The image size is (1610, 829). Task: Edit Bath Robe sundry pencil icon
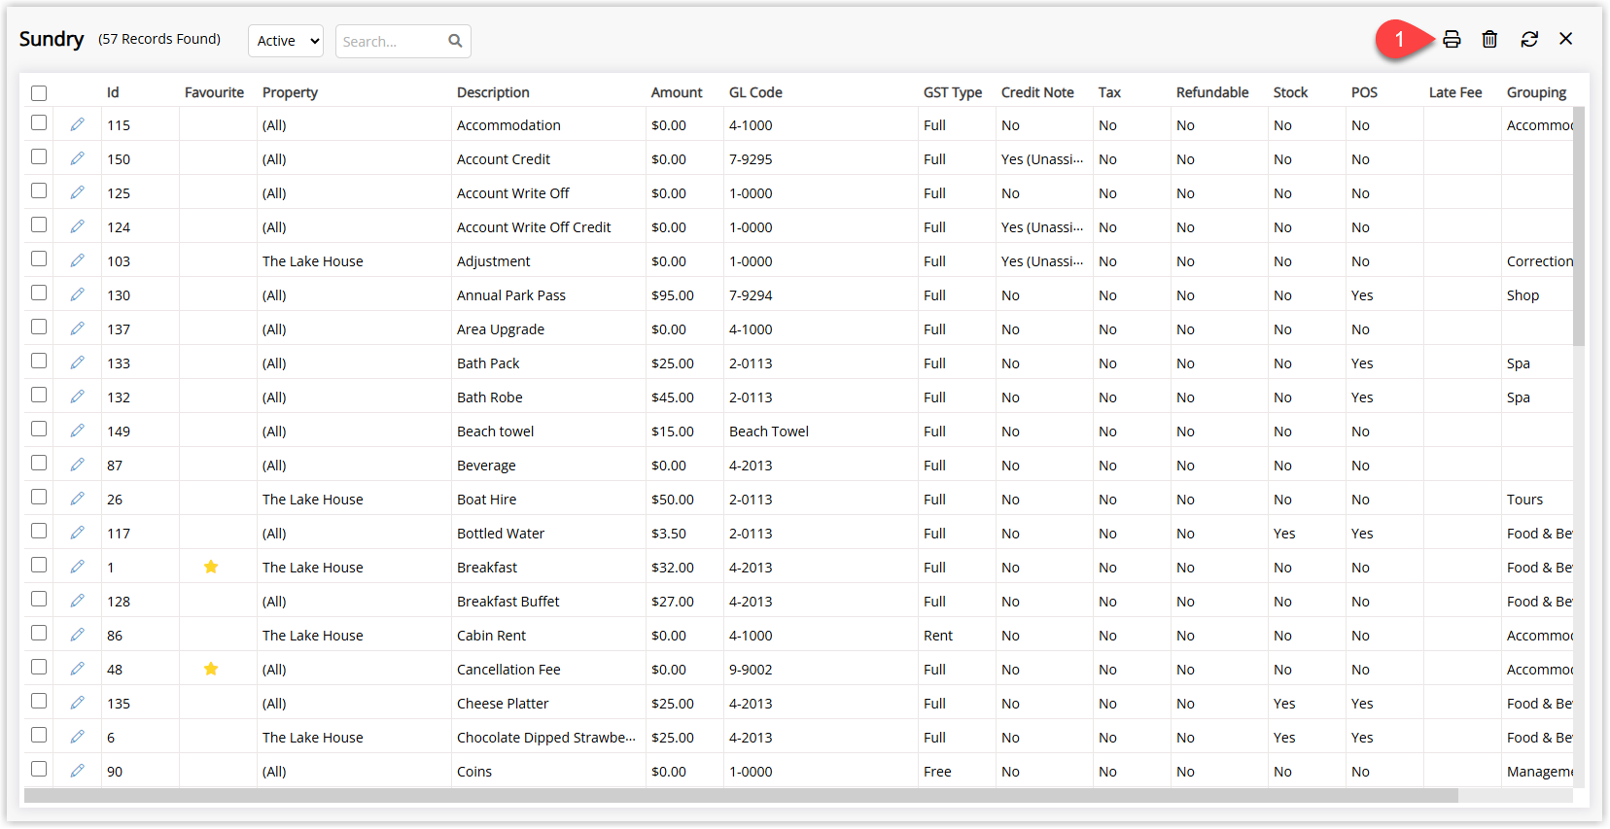(77, 397)
